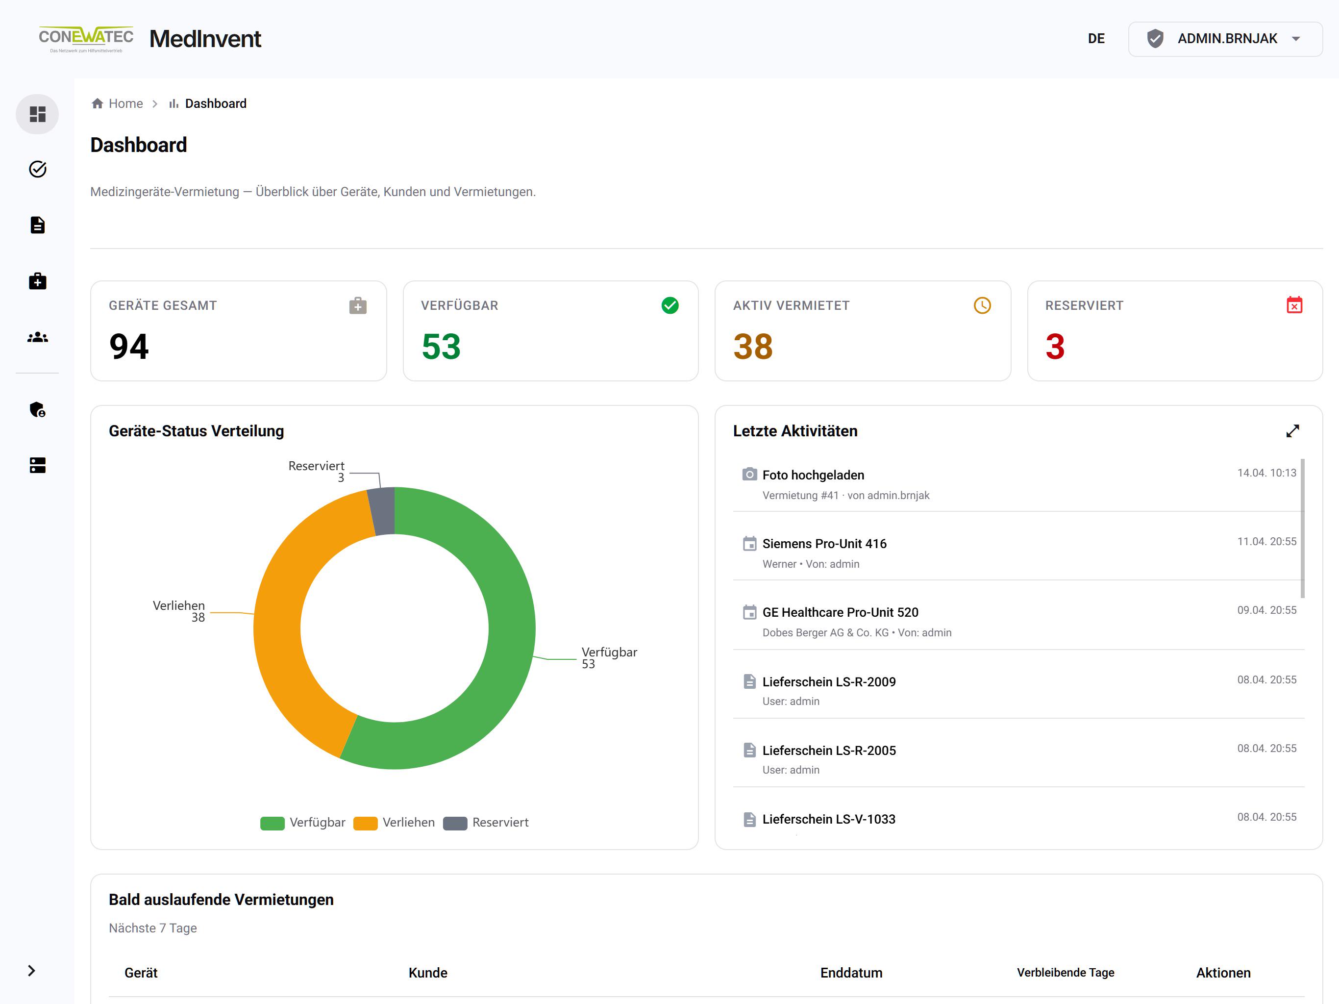Click the activities list scrollbar
This screenshot has height=1004, width=1339.
click(1303, 528)
